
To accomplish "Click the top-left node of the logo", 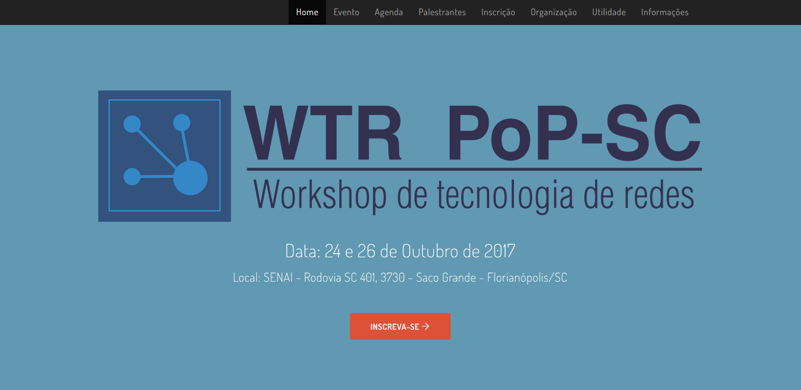I will [x=132, y=124].
